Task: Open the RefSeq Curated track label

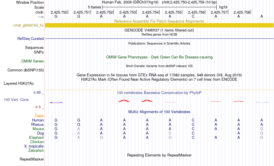Action: (30, 38)
